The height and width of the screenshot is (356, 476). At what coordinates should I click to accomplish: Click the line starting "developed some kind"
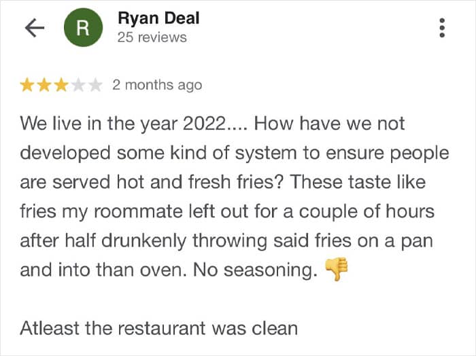pyautogui.click(x=235, y=154)
